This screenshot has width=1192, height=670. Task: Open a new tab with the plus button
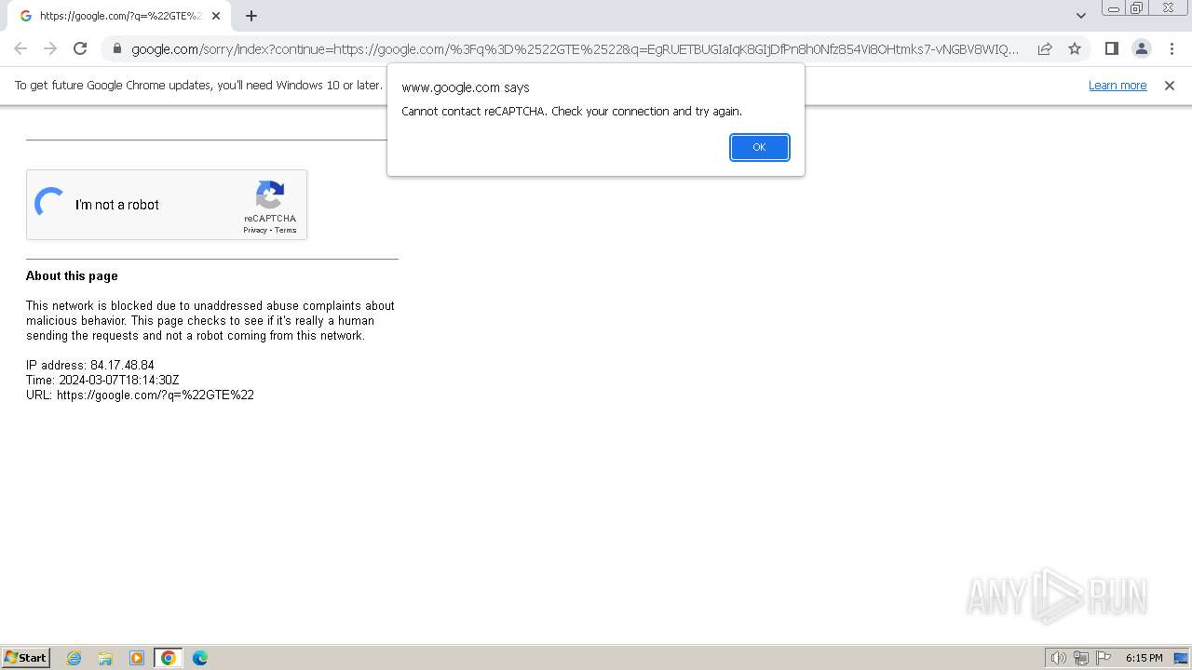[251, 16]
